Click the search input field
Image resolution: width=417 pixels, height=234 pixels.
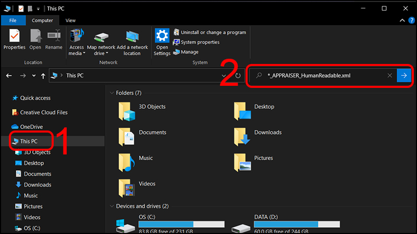pyautogui.click(x=323, y=75)
